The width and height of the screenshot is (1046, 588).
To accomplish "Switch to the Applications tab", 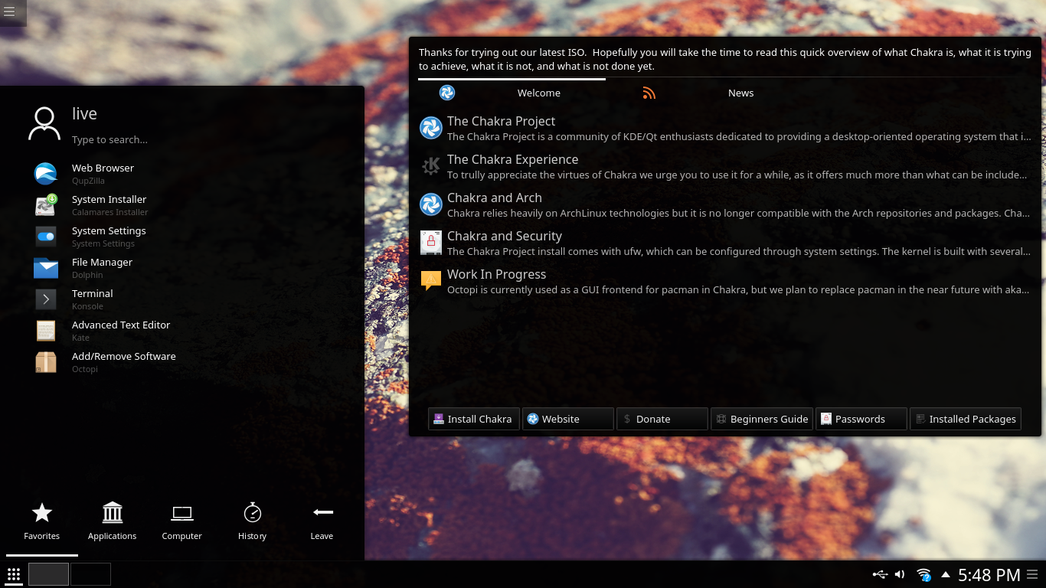I will pos(112,521).
